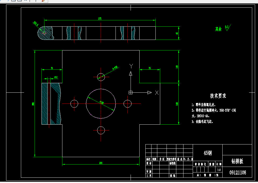Click the 设计 row label in title block
The width and height of the screenshot is (258, 183).
[149, 163]
